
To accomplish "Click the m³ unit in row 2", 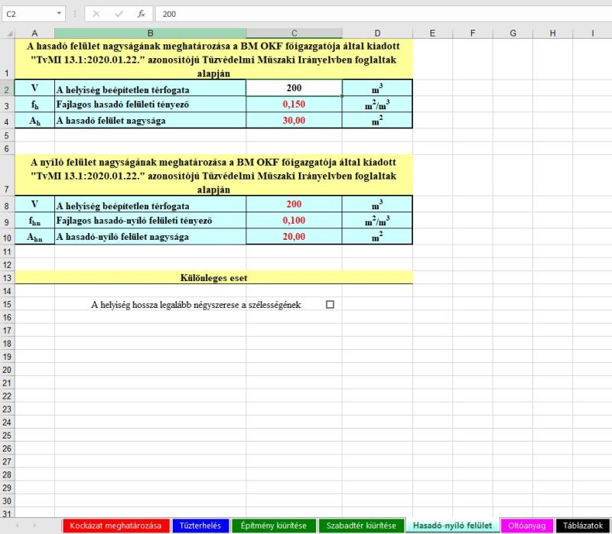I will [377, 89].
